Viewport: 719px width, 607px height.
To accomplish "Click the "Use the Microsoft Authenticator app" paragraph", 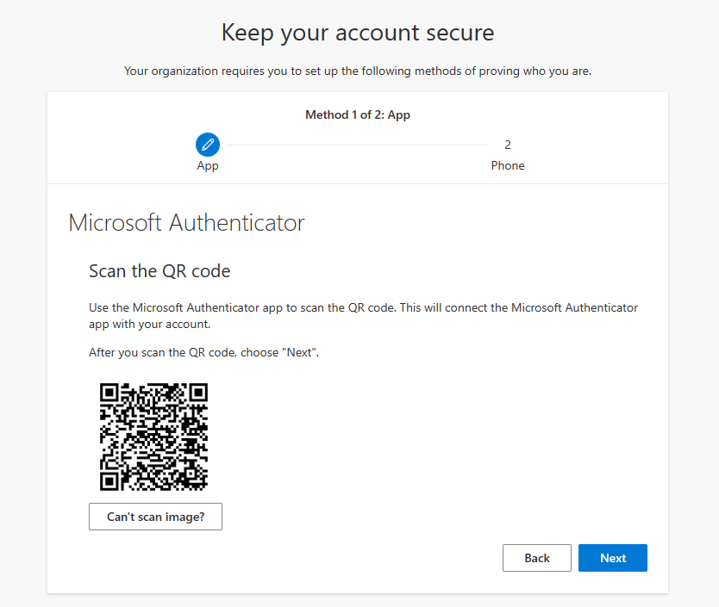I will click(x=363, y=316).
